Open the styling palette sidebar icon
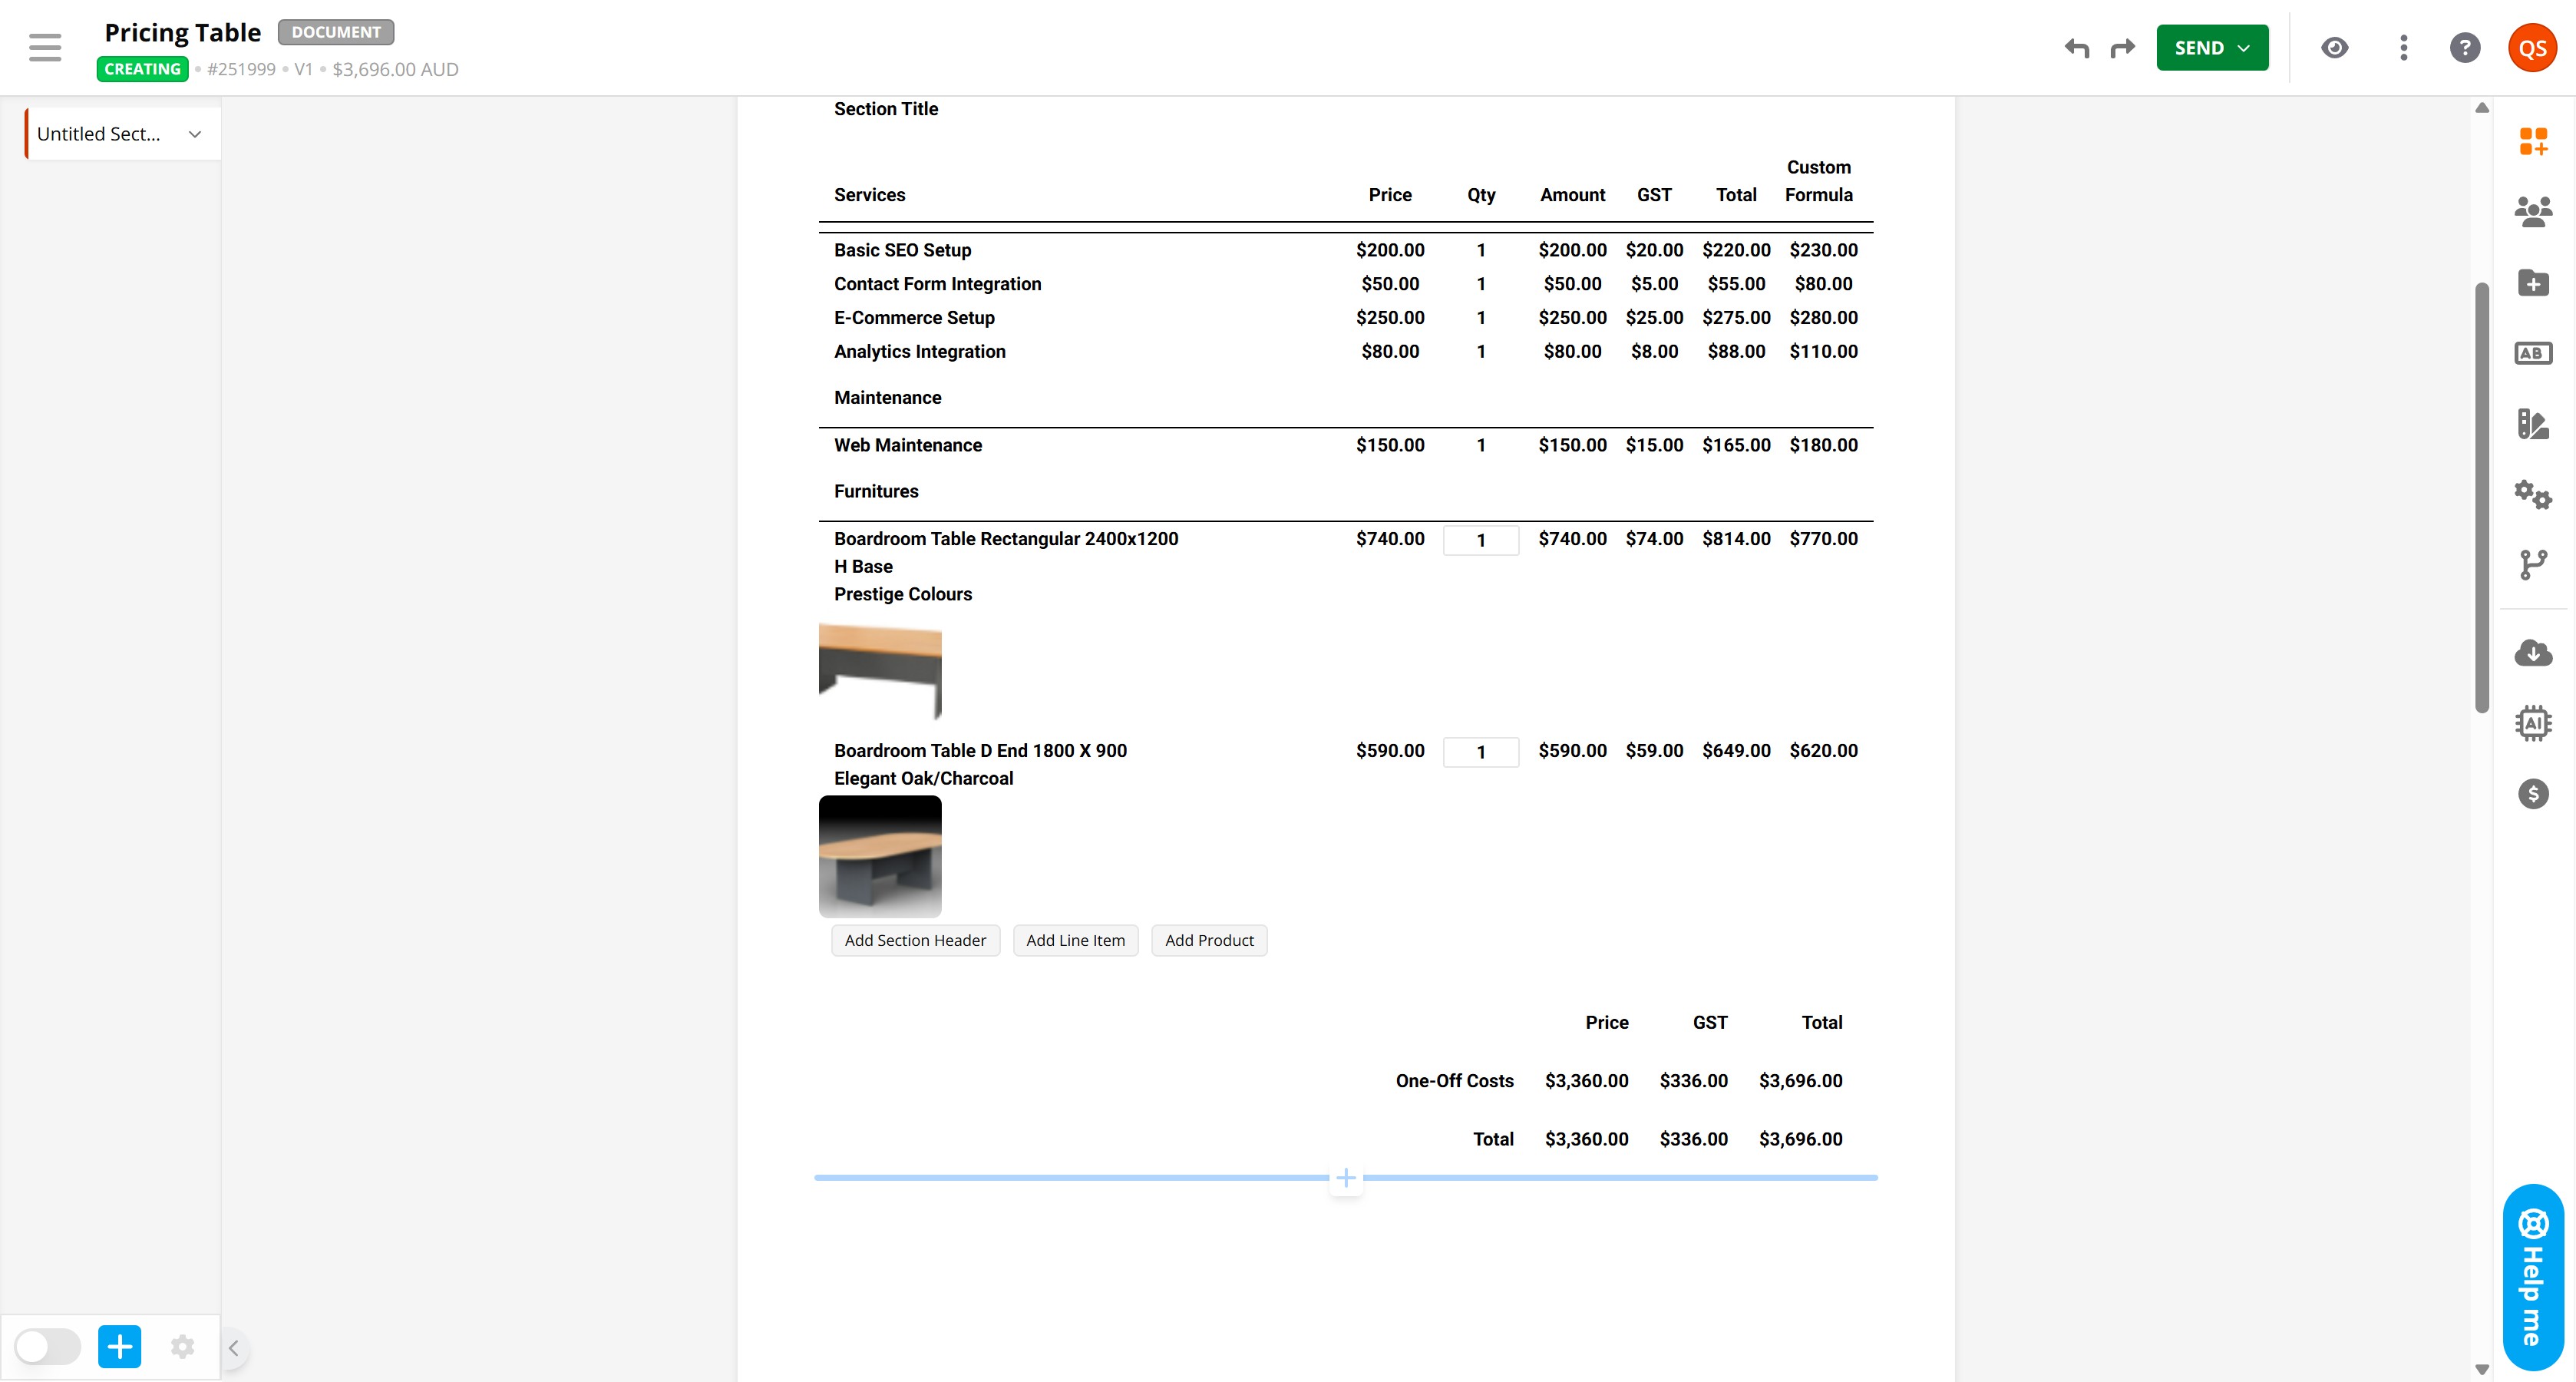 click(x=2532, y=424)
